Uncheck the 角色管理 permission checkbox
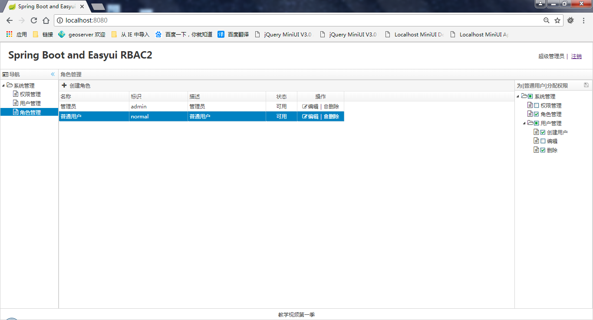Screen dimensions: 593x320 [x=537, y=114]
